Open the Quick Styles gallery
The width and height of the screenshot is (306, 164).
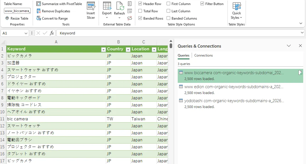tap(236, 11)
